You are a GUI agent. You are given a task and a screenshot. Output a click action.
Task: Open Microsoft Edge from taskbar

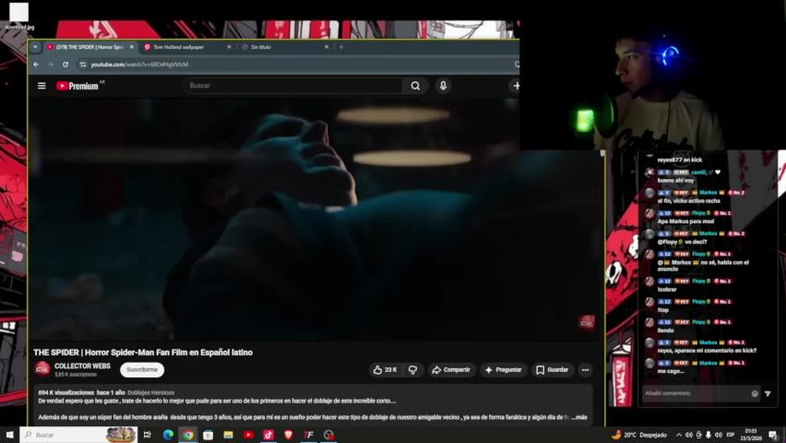tap(168, 434)
